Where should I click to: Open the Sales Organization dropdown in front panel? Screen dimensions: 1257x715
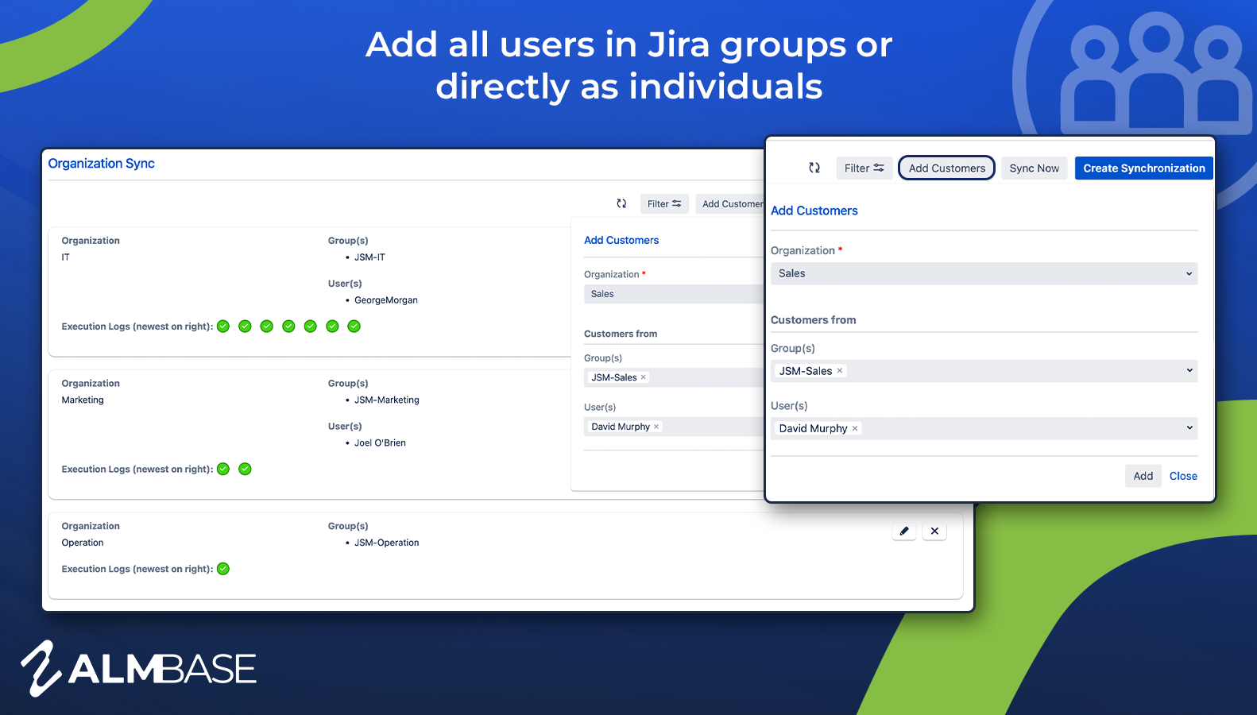coord(984,273)
